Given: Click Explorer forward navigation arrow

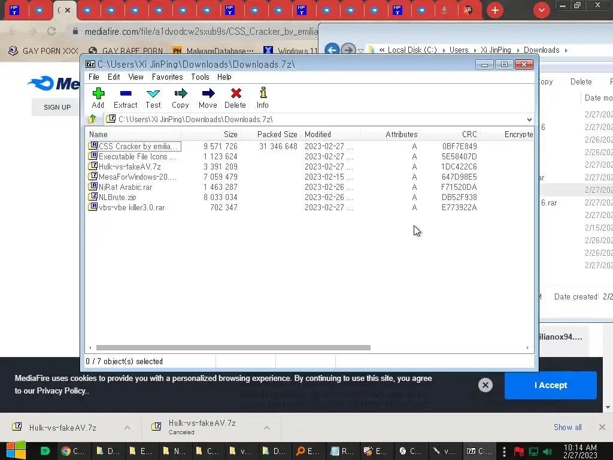Looking at the screenshot, I should (x=348, y=50).
